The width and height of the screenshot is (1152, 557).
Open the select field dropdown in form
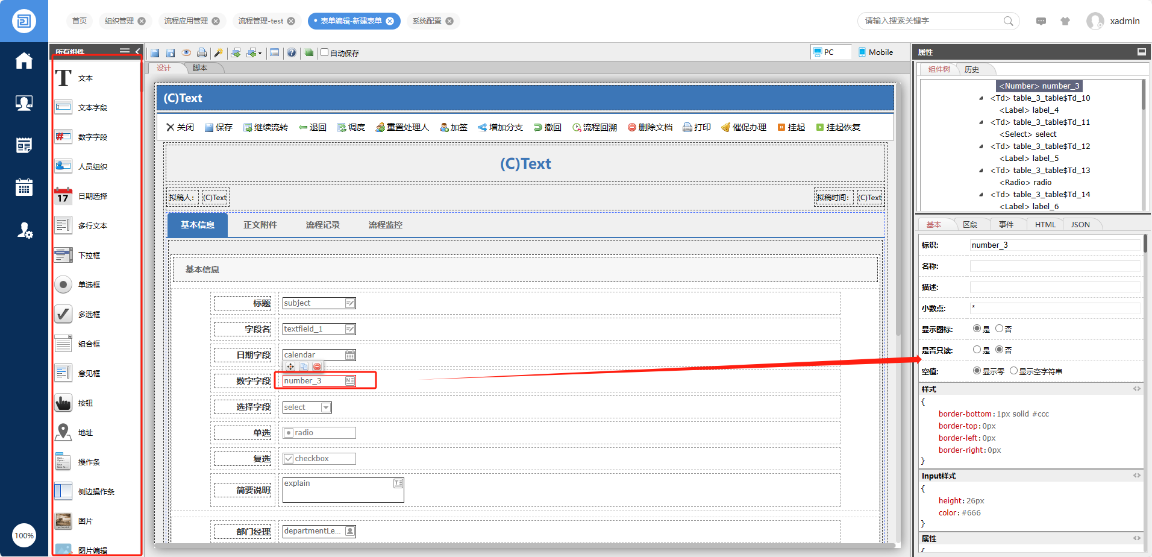pos(326,408)
